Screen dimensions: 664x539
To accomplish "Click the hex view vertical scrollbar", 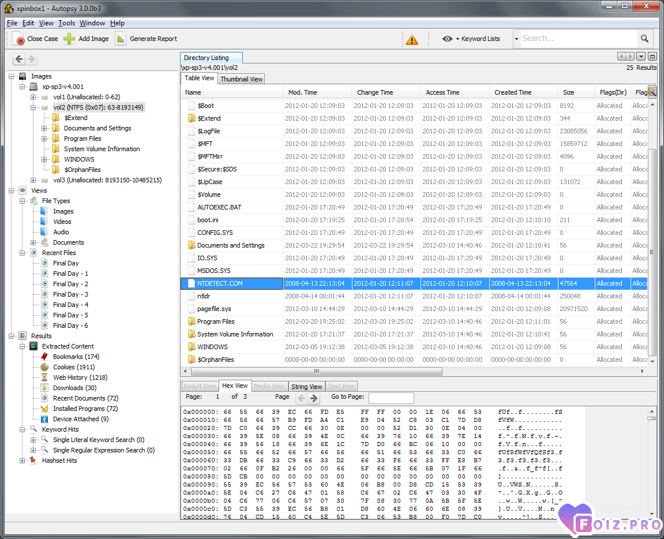I will click(x=651, y=462).
